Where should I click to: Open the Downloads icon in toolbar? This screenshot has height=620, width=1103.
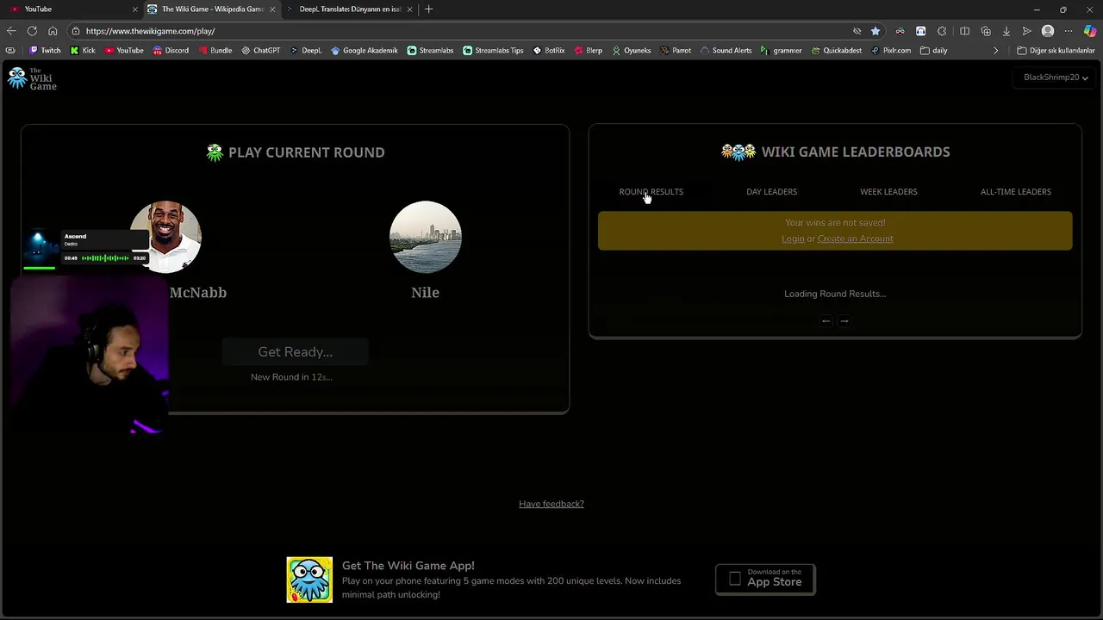pos(1006,31)
